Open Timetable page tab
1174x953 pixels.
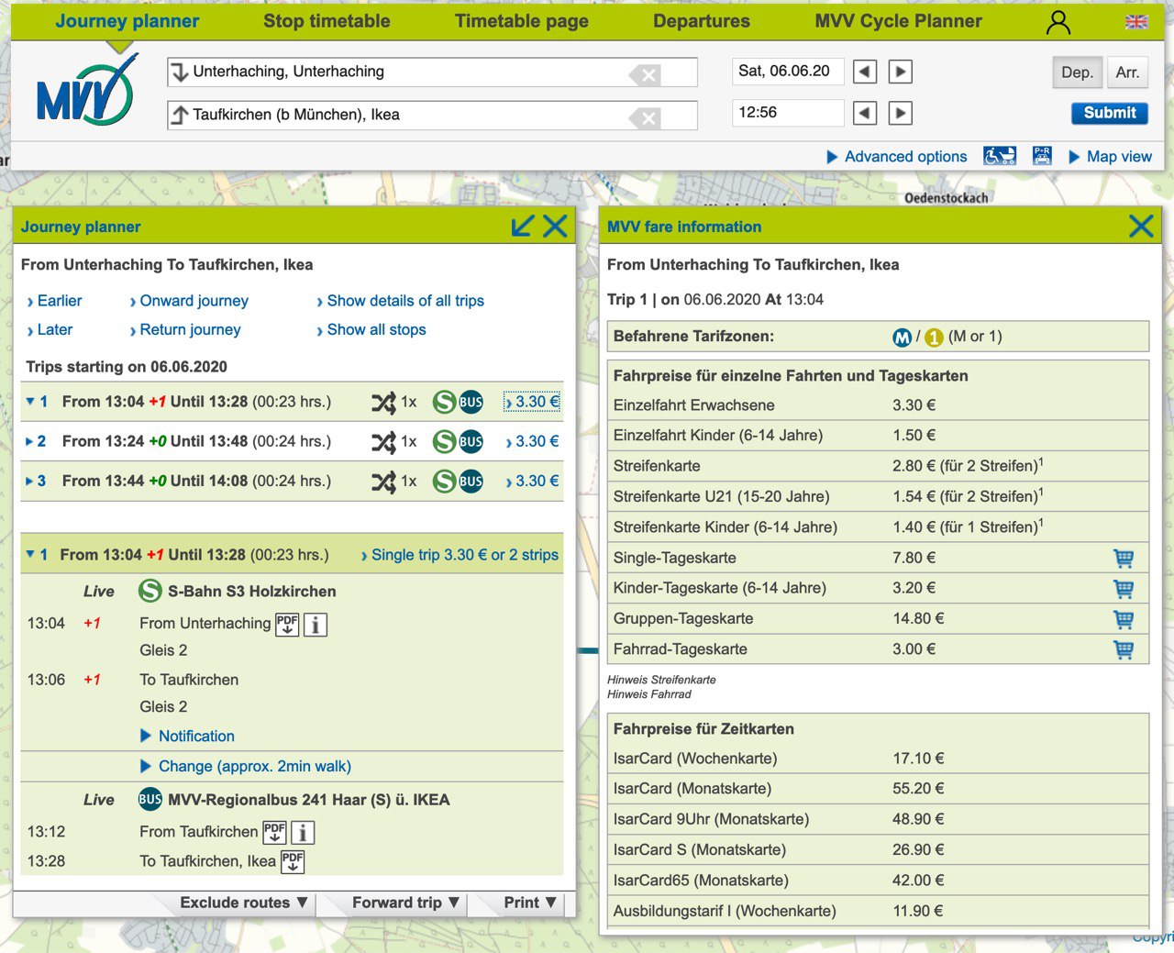point(522,21)
